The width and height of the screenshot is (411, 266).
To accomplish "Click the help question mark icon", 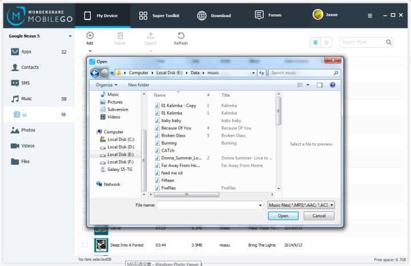I will tap(332, 85).
